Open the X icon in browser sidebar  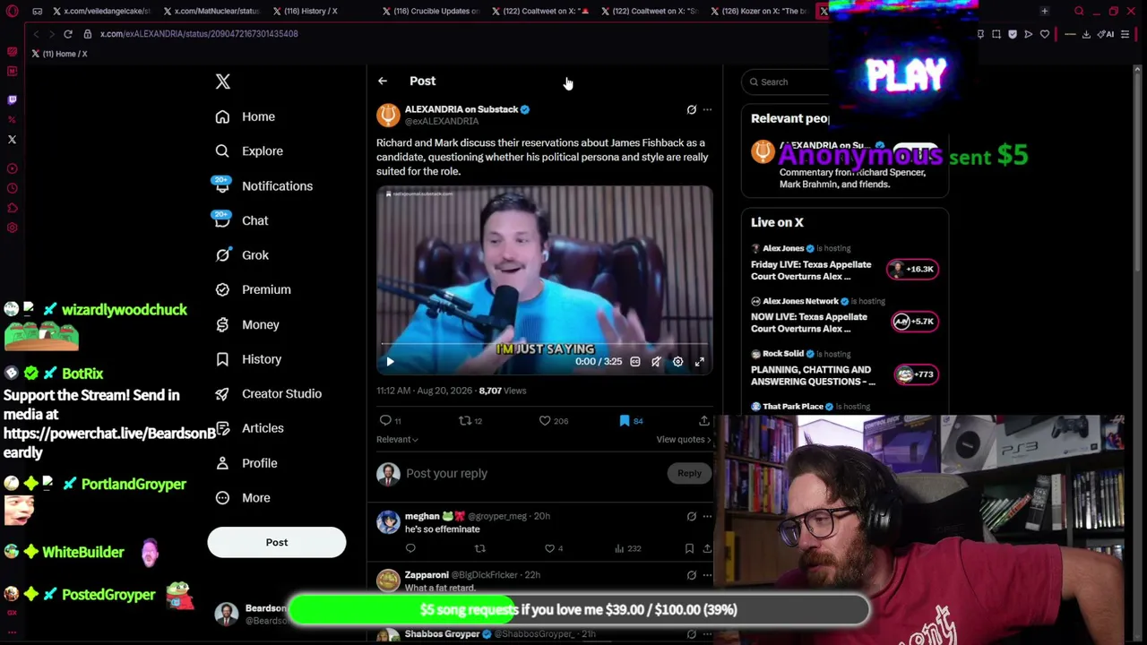tap(12, 139)
